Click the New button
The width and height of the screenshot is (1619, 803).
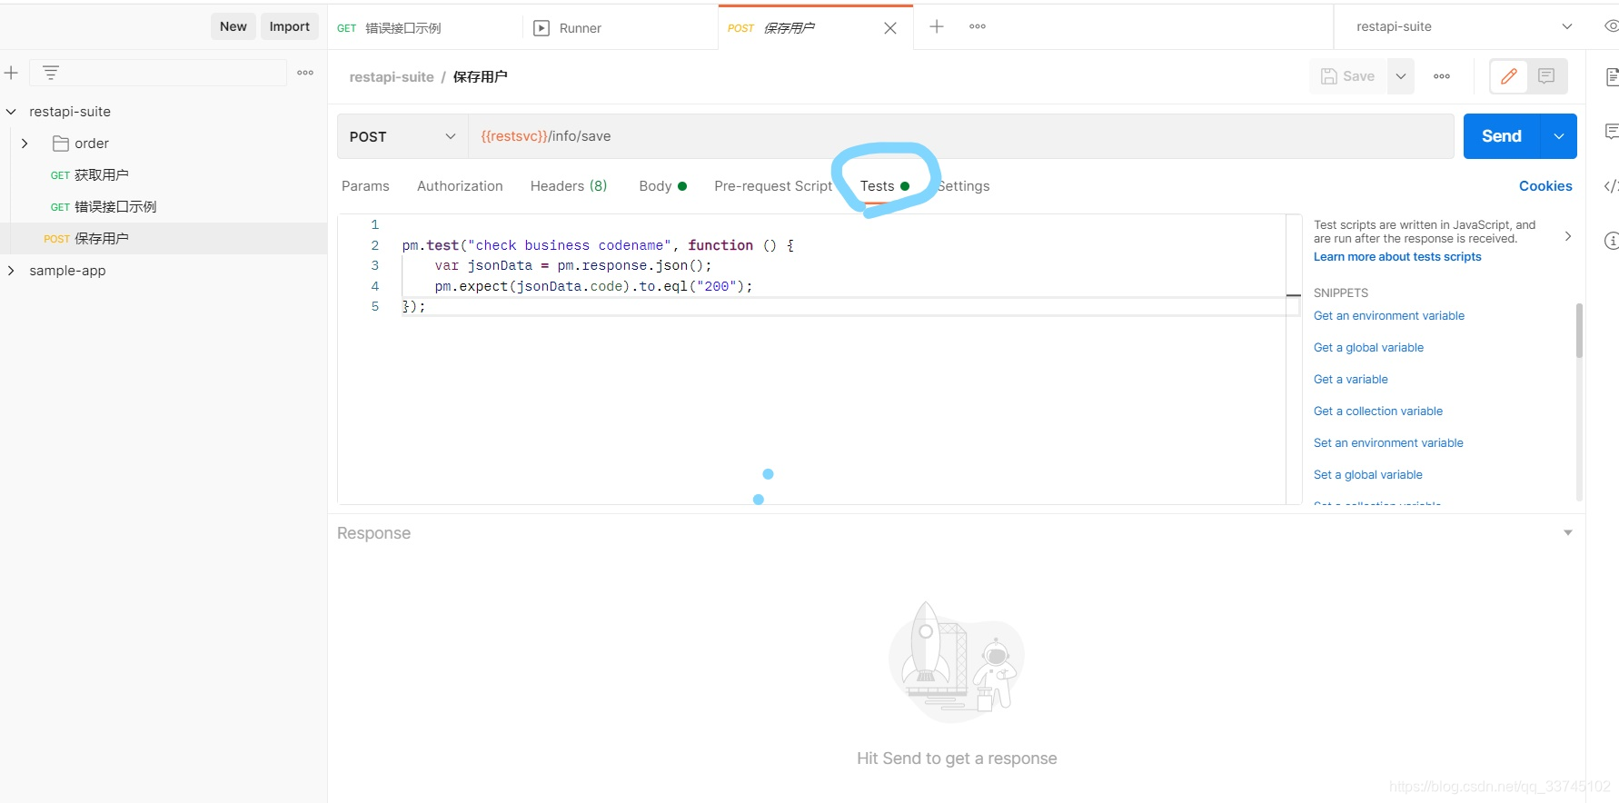coord(233,26)
